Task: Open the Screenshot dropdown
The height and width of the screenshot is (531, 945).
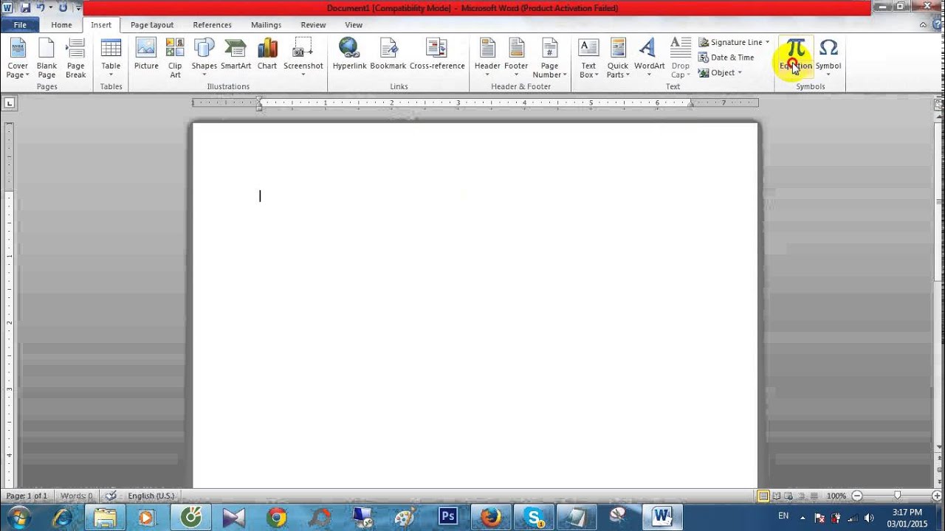Action: point(303,58)
